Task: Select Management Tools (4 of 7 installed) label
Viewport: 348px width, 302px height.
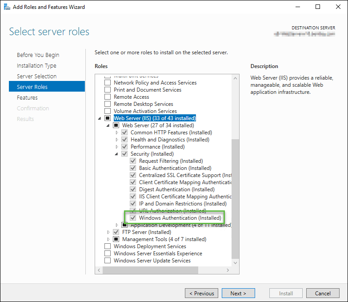Action: (164, 239)
